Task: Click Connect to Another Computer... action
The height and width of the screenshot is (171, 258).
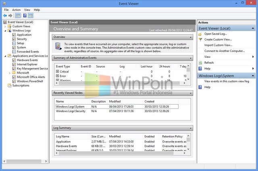Action: click(225, 51)
